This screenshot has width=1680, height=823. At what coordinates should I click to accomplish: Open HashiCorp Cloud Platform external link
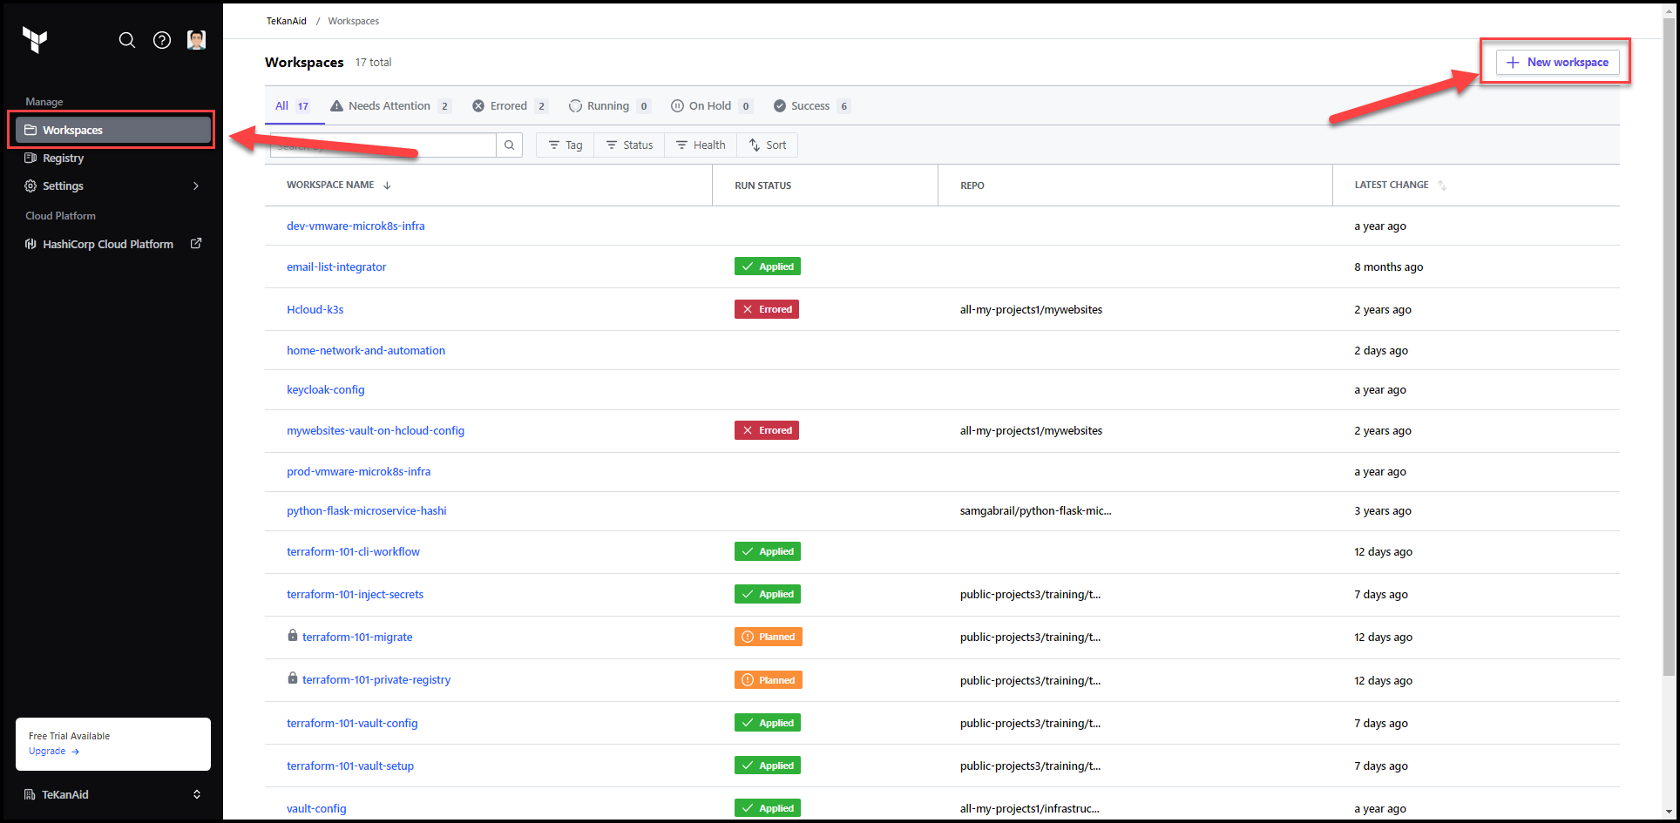pos(108,244)
